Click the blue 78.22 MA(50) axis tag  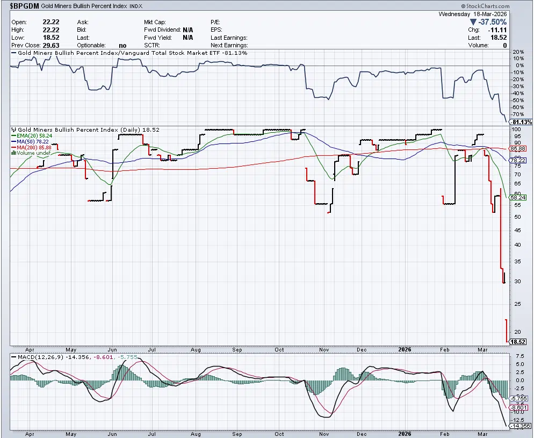[x=517, y=160]
